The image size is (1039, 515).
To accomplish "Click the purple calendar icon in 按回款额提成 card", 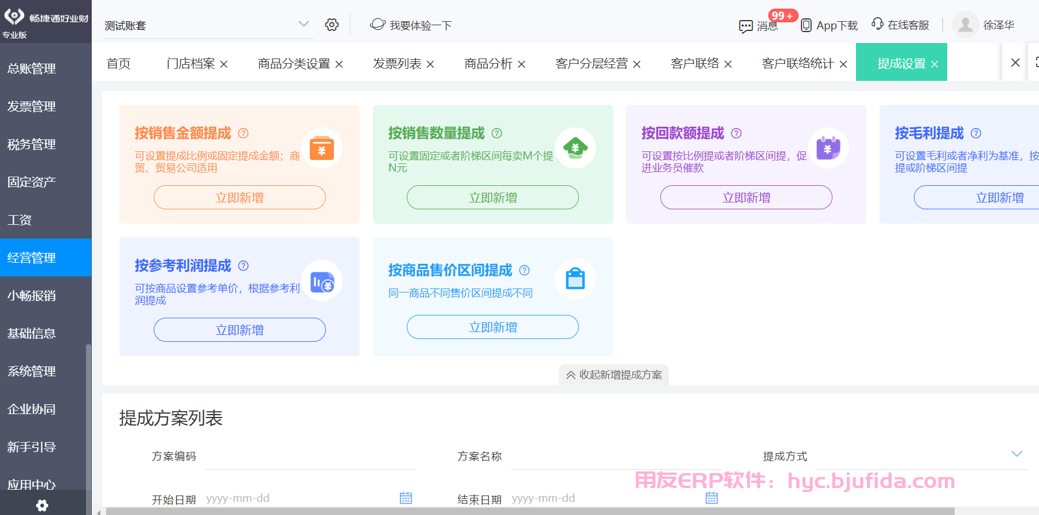I will [x=828, y=148].
